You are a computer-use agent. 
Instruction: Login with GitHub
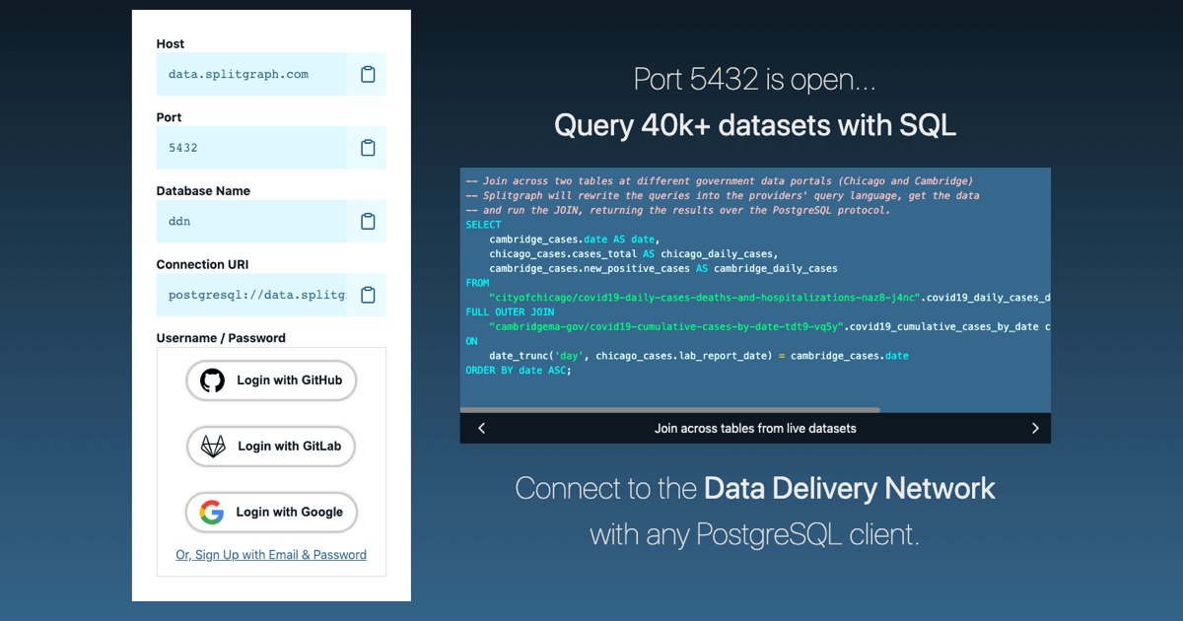click(271, 380)
